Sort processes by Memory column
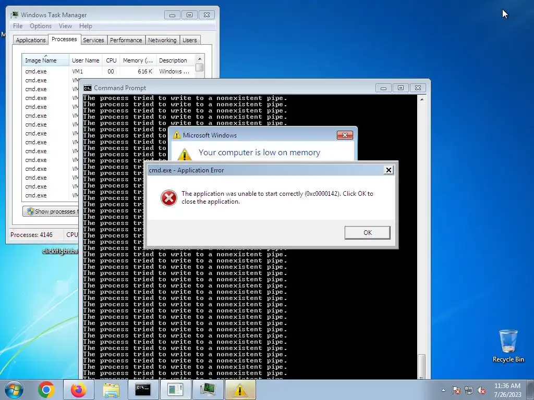This screenshot has height=400, width=534. (138, 60)
